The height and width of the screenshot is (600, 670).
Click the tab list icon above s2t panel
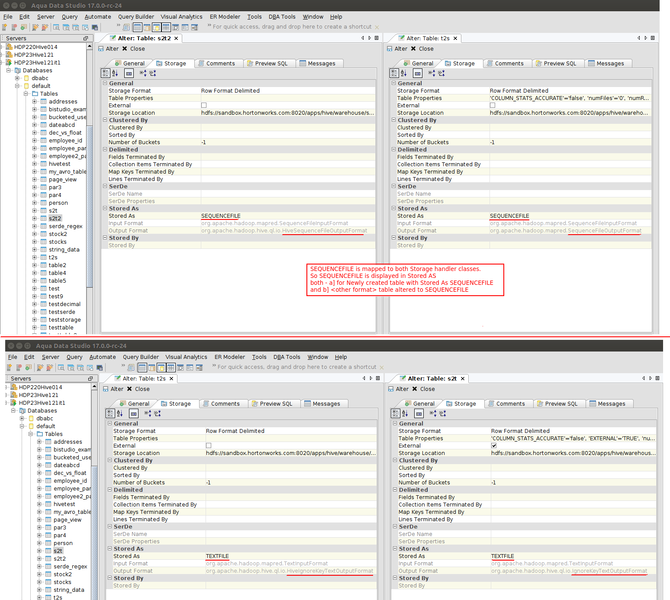657,378
